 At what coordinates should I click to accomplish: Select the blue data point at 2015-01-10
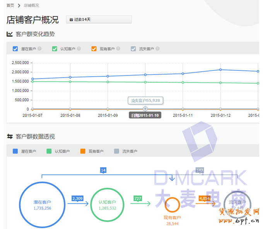[145, 75]
